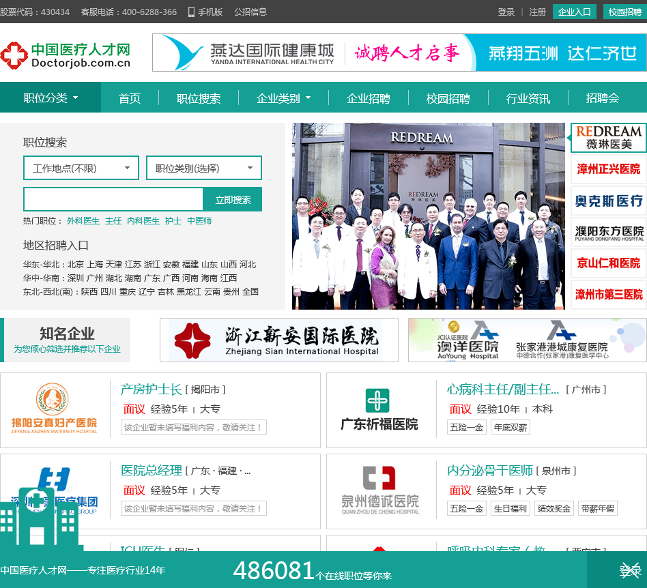Click the 绩效奖金 benefit tag
The width and height of the screenshot is (647, 588).
click(x=554, y=508)
